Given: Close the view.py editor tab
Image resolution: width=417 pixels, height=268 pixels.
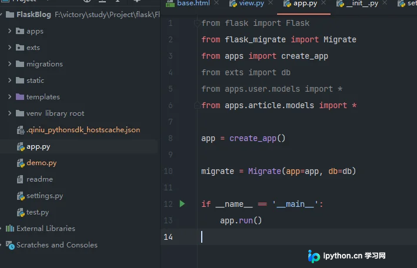Looking at the screenshot, I should [x=271, y=3].
